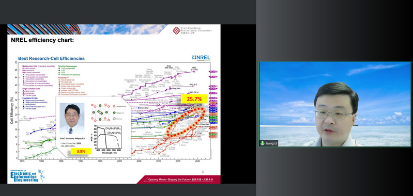Click the slide number 3
The height and width of the screenshot is (196, 413).
[x=203, y=172]
